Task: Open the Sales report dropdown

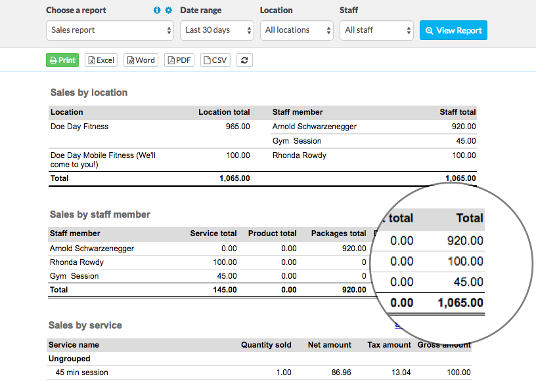Action: tap(110, 30)
